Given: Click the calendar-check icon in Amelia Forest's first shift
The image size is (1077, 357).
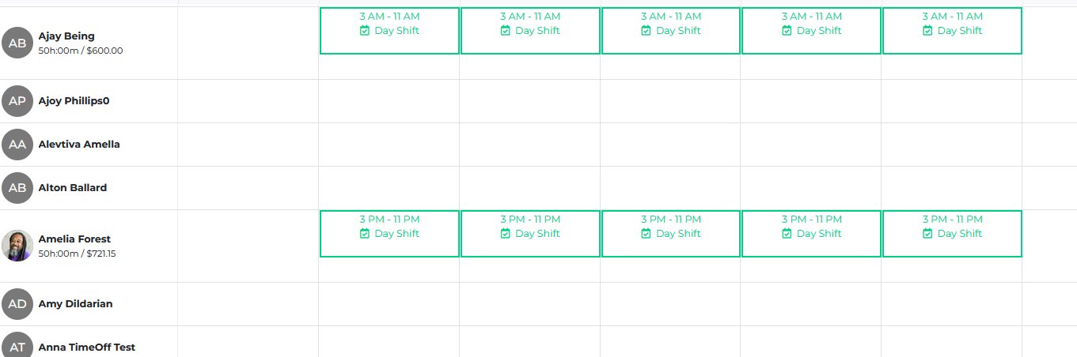Looking at the screenshot, I should (365, 234).
